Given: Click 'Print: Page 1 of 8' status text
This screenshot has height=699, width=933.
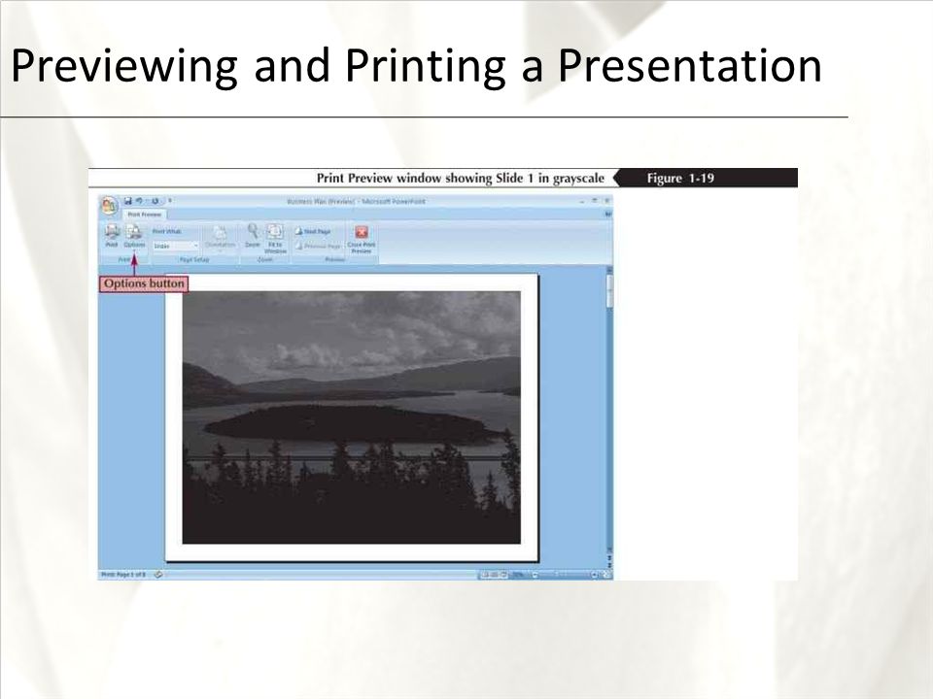Looking at the screenshot, I should coord(123,575).
